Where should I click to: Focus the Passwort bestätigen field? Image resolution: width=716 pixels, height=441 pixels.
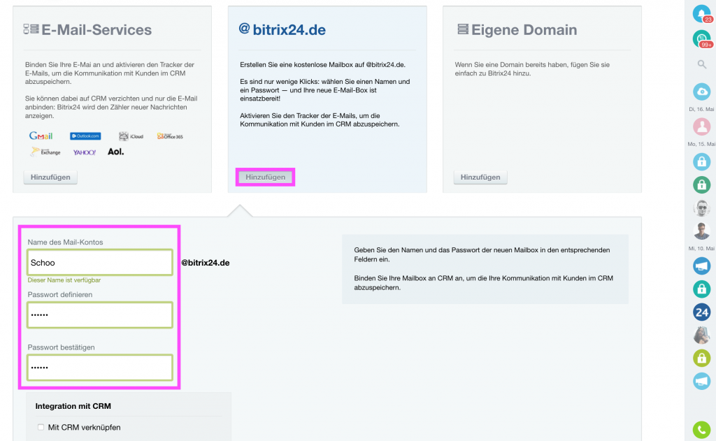100,368
